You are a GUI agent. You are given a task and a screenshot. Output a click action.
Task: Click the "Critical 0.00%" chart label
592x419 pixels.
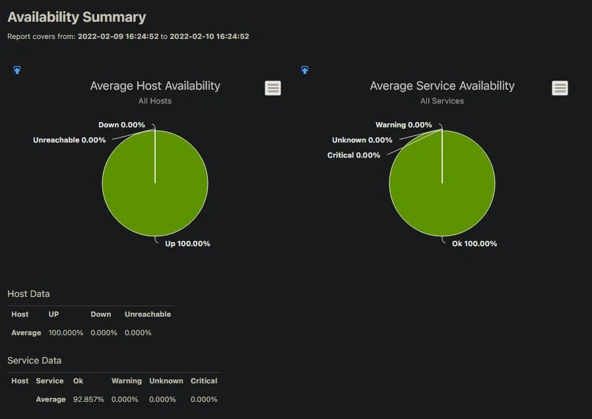tap(354, 155)
